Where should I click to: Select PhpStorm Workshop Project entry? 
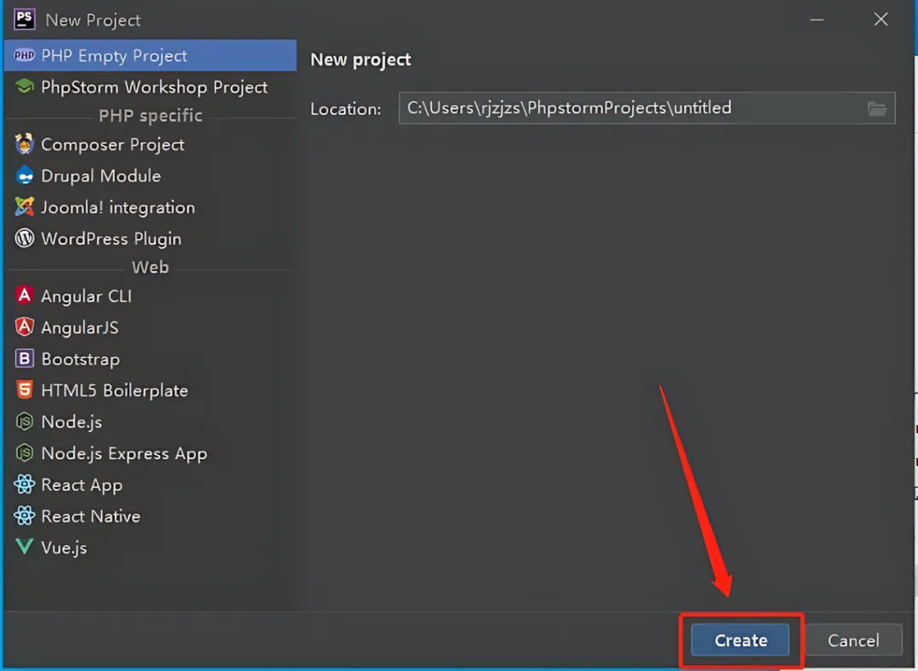point(150,87)
